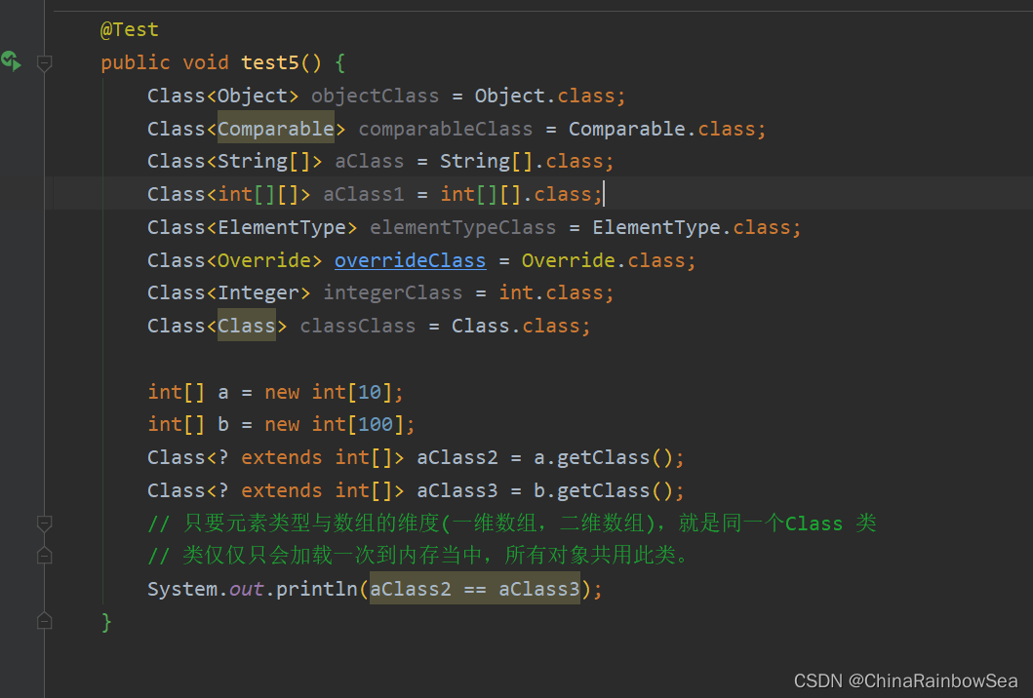This screenshot has height=698, width=1033.
Task: Collapse the comment block fold marker at its first line
Action: click(x=44, y=523)
